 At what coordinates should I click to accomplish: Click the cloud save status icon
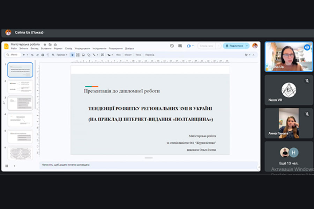(x=55, y=44)
